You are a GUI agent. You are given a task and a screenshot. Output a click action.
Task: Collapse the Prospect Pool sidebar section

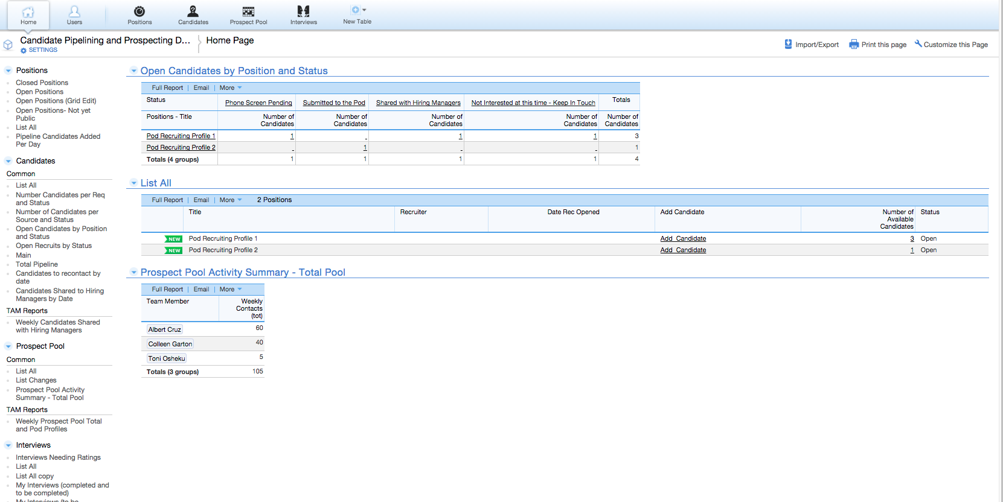[8, 346]
